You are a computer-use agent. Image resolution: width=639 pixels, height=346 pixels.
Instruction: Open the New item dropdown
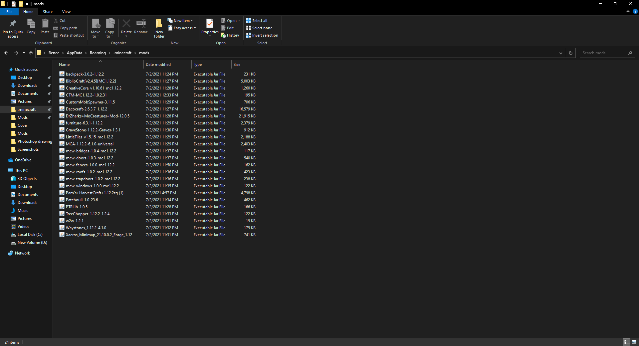pos(180,21)
